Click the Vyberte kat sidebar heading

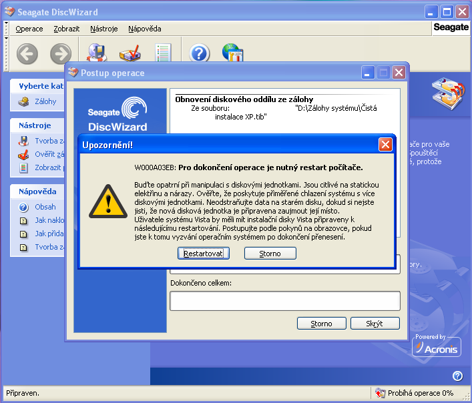click(x=41, y=86)
